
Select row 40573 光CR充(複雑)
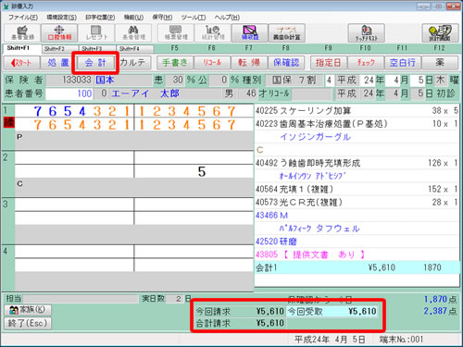click(357, 202)
